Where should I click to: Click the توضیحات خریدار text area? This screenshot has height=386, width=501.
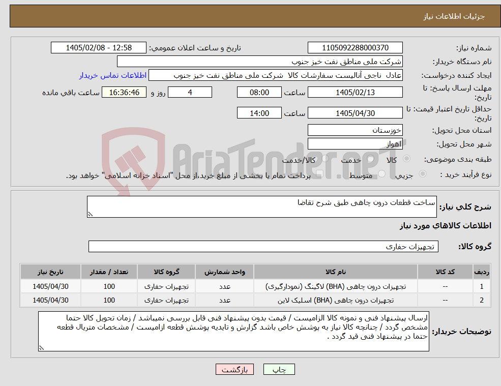(233, 332)
